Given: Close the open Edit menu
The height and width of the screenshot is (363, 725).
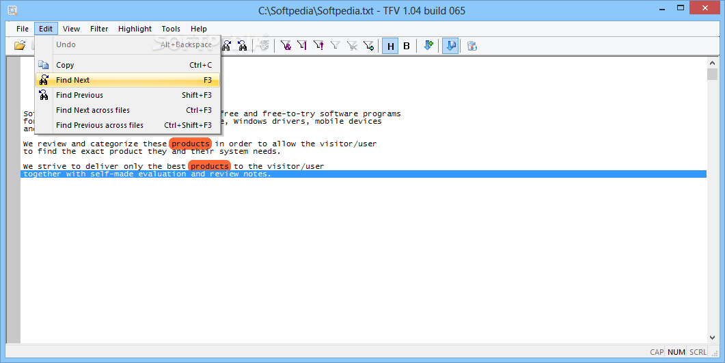Looking at the screenshot, I should (x=45, y=29).
